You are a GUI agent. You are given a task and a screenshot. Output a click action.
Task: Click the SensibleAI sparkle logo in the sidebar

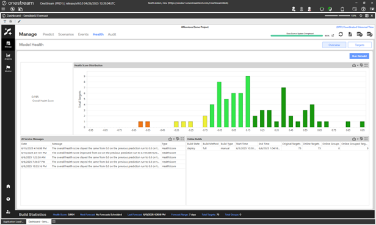[8, 32]
